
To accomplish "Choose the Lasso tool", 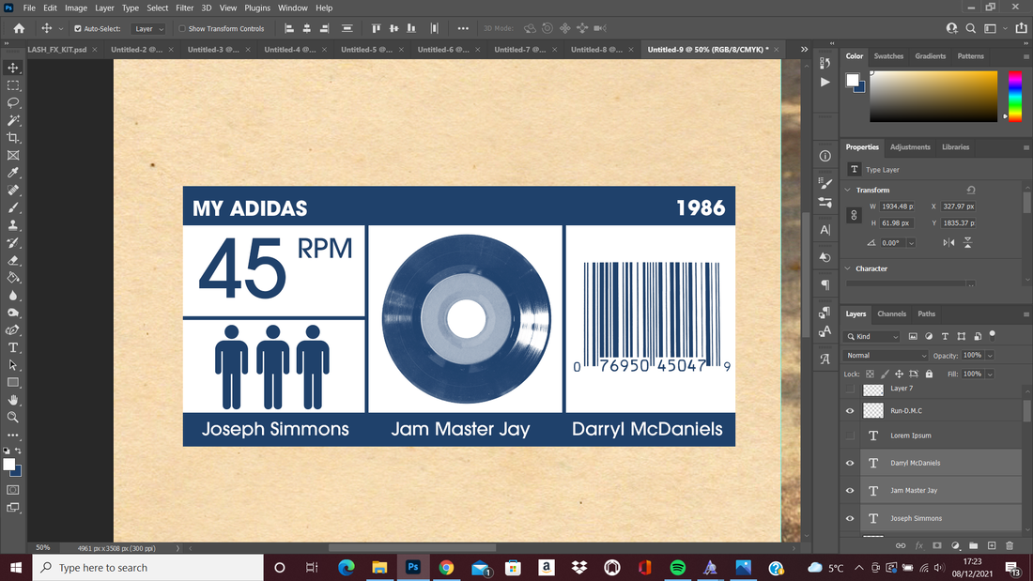I will coord(13,102).
